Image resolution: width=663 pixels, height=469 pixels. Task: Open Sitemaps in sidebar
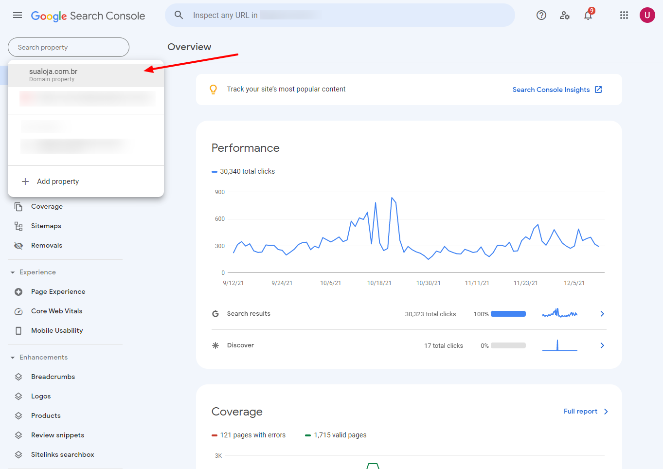(x=46, y=226)
